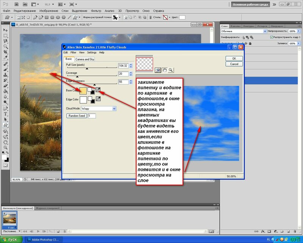Toggle the link style chain icon
Image resolution: width=303 pixels, height=243 pixels.
pos(150,17)
